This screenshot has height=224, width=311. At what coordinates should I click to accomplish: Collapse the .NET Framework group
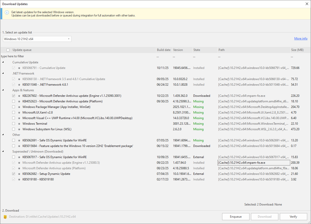pos(3,73)
